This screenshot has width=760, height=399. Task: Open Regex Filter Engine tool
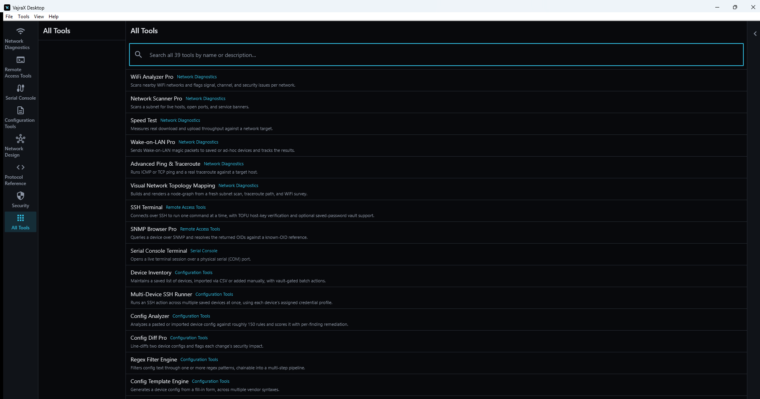[x=436, y=363]
